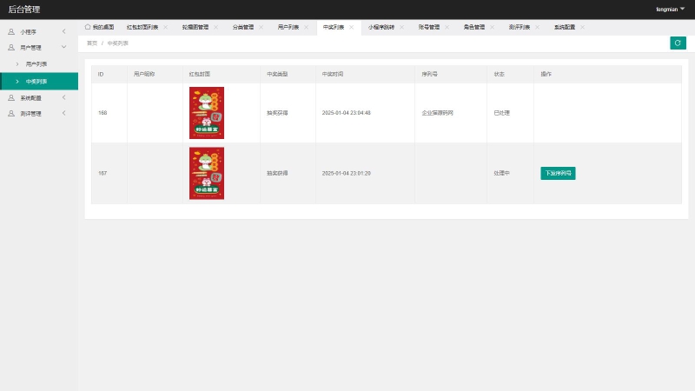Open red envelope cover thumbnail for ID 167
This screenshot has width=695, height=391.
[x=207, y=173]
